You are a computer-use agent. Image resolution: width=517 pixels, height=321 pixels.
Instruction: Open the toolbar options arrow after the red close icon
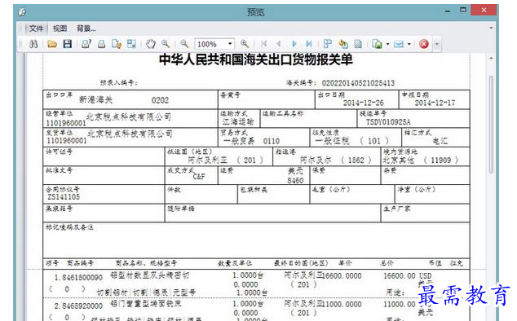click(x=437, y=44)
